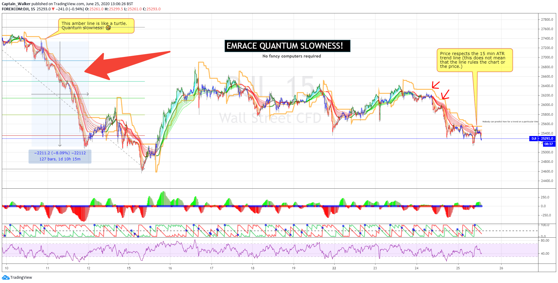558x283 pixels.
Task: Click the 'Nobody can predict how far a trend' note
Action: click(x=510, y=122)
